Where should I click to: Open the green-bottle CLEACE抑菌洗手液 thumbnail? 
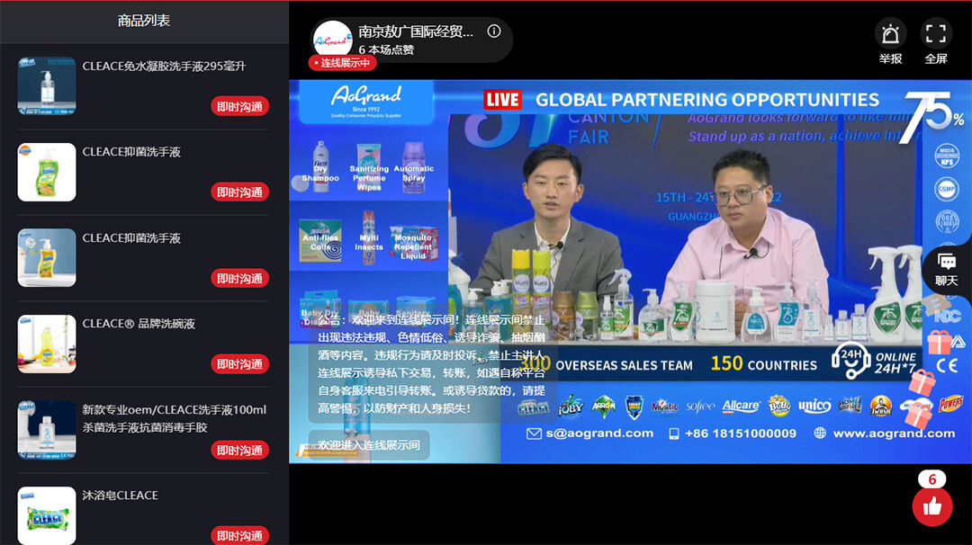coord(47,172)
